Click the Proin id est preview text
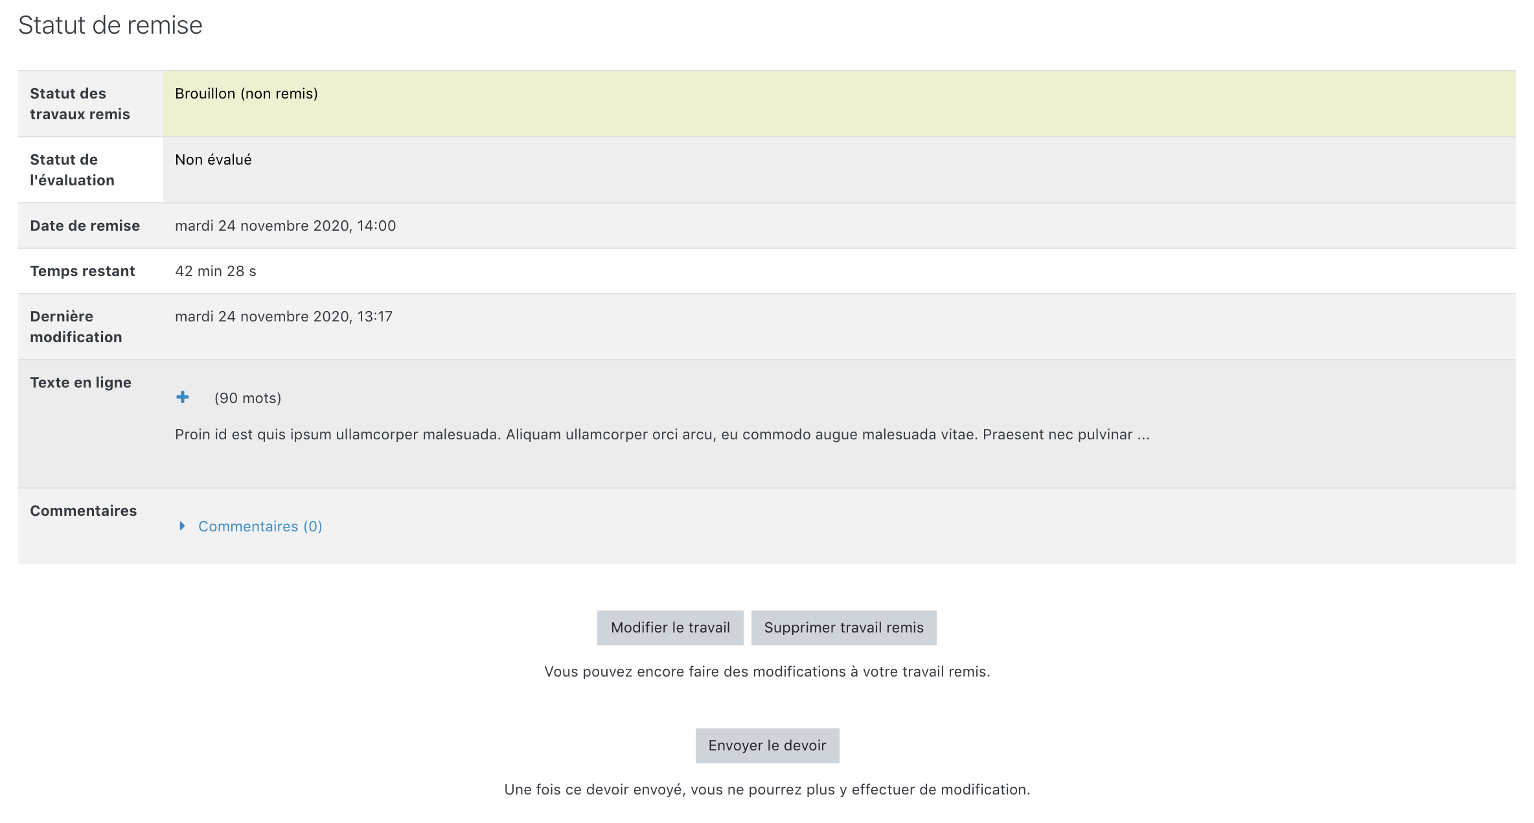The height and width of the screenshot is (823, 1534). tap(661, 434)
